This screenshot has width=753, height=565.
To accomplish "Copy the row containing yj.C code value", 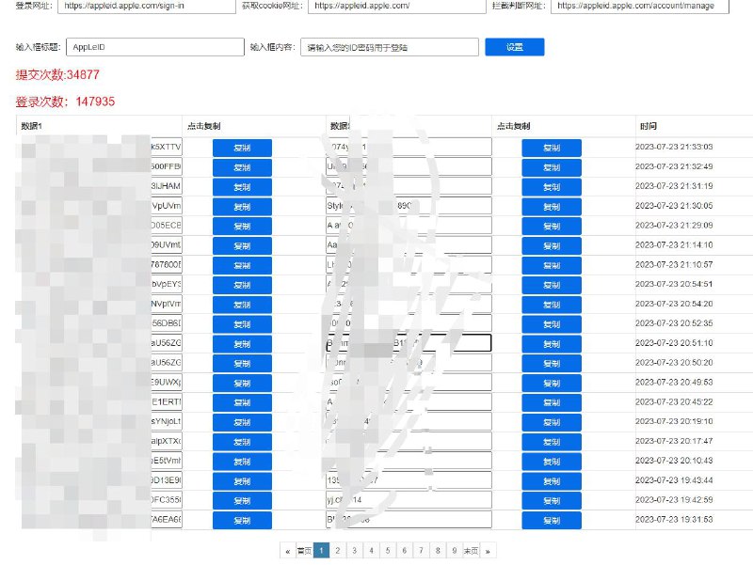I will point(550,500).
